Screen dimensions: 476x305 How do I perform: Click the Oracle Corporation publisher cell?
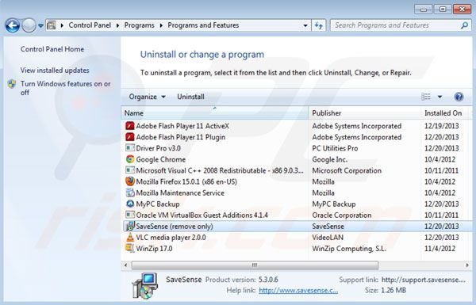tap(341, 215)
